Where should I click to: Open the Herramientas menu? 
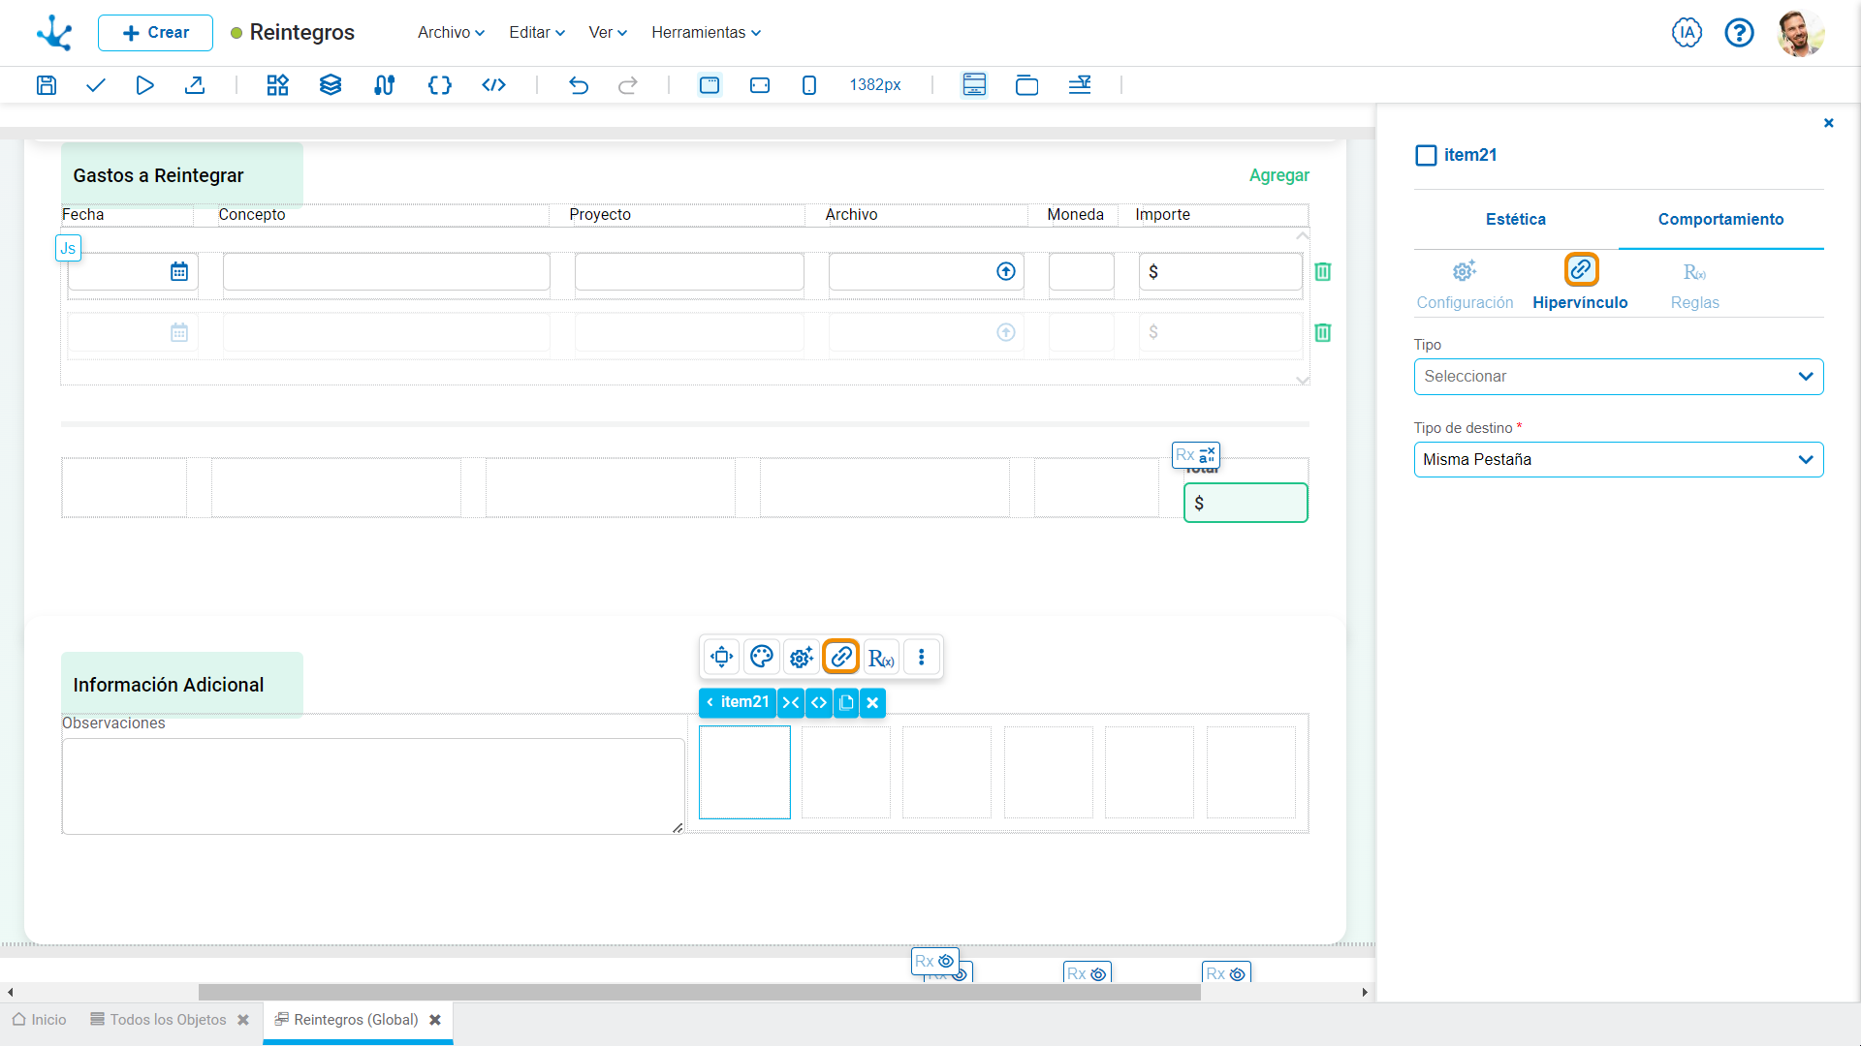pos(706,33)
